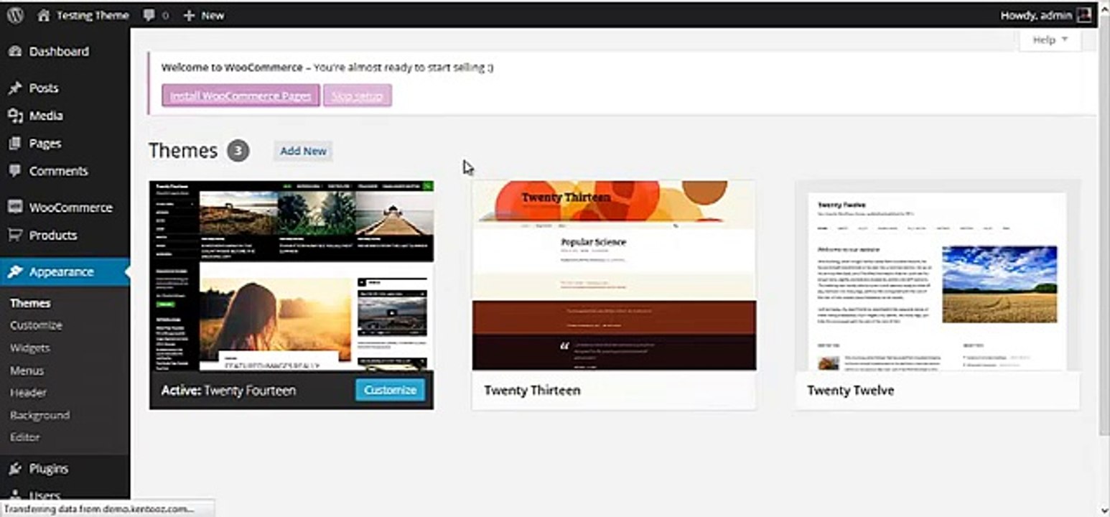Viewport: 1110px width, 517px height.
Task: Click the Themes page heading
Action: pos(183,151)
